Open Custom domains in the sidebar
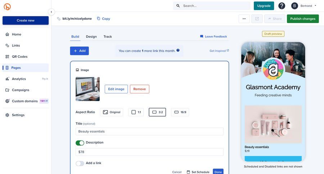The width and height of the screenshot is (324, 174). 26,101
